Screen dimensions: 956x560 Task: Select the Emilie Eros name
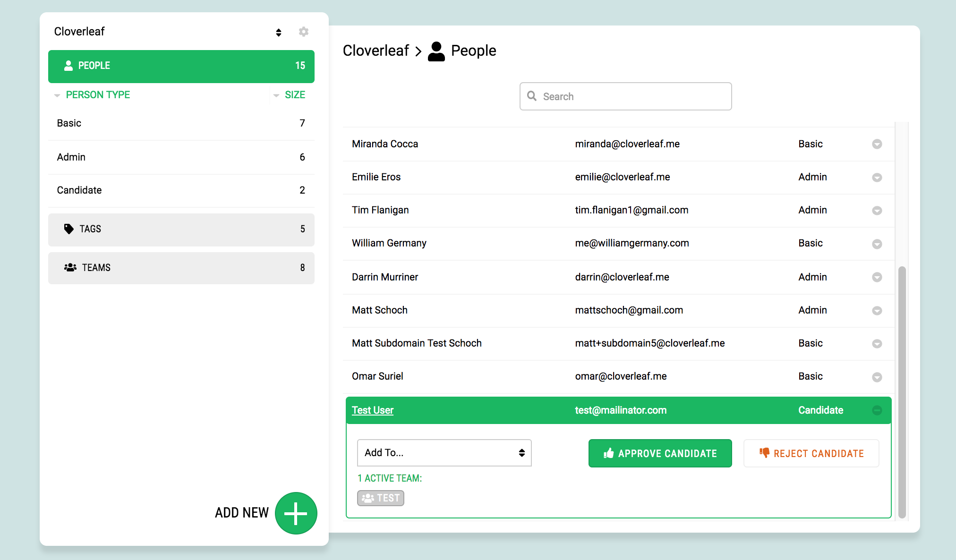coord(376,177)
